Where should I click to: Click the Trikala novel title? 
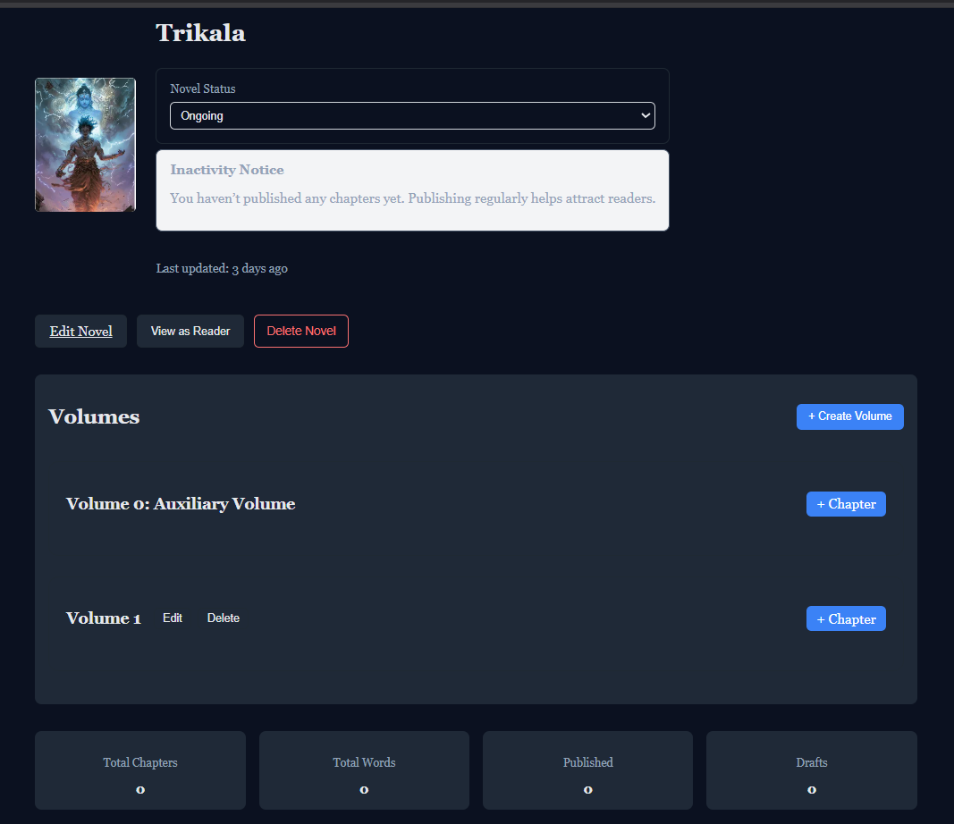(200, 33)
